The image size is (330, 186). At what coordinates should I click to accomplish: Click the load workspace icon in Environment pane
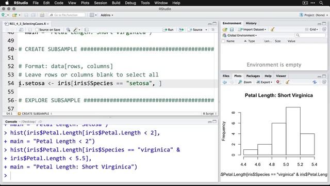tap(225, 29)
